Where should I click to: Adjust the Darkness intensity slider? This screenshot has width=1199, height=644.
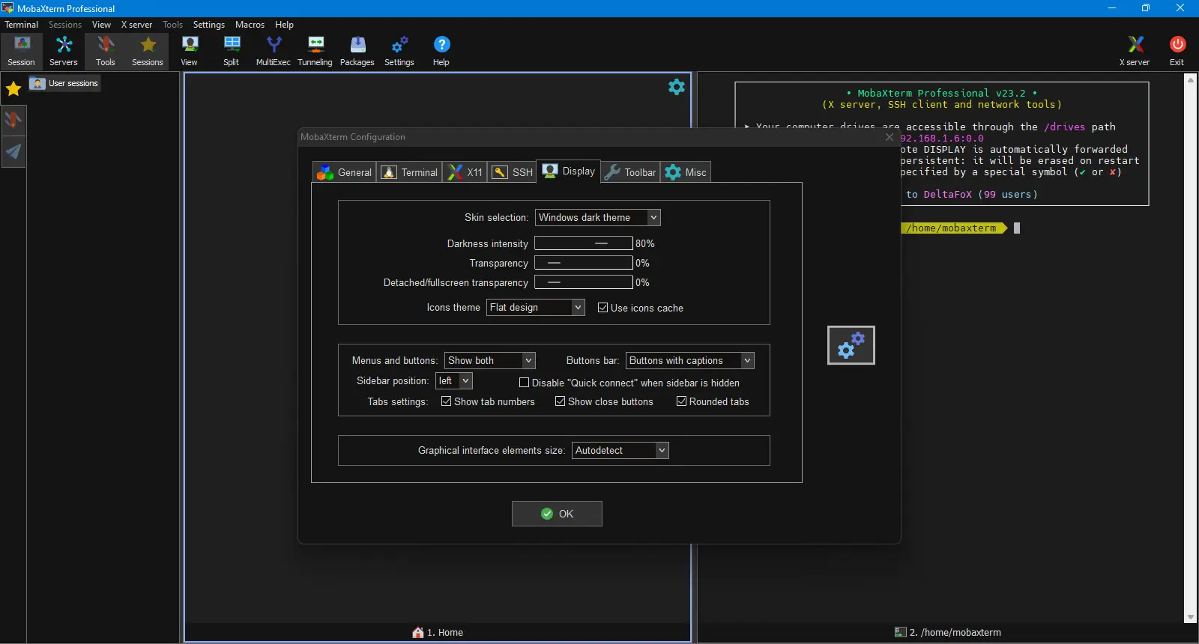tap(584, 243)
